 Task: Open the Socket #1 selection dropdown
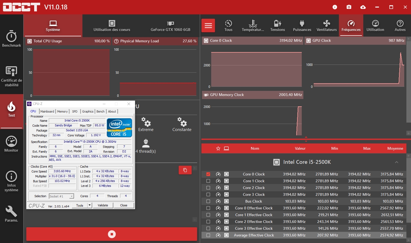tap(72, 196)
